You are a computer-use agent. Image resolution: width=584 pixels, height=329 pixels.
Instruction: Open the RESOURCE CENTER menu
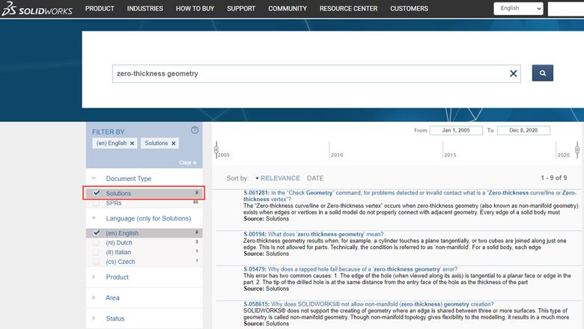pos(348,8)
